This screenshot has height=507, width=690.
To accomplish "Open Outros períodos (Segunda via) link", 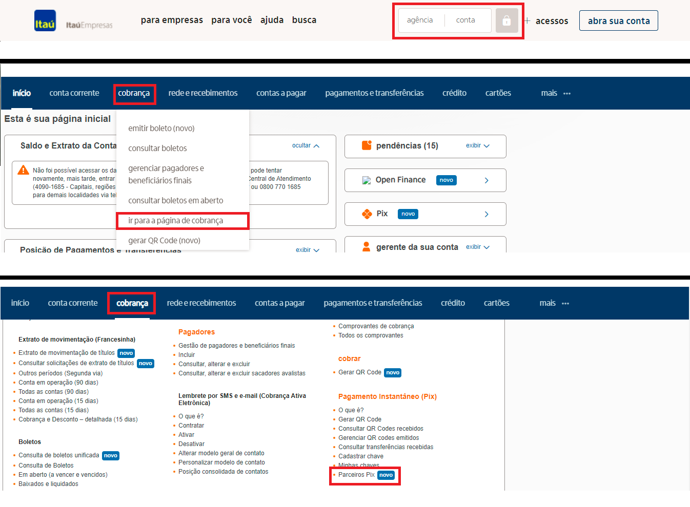I will (x=60, y=373).
